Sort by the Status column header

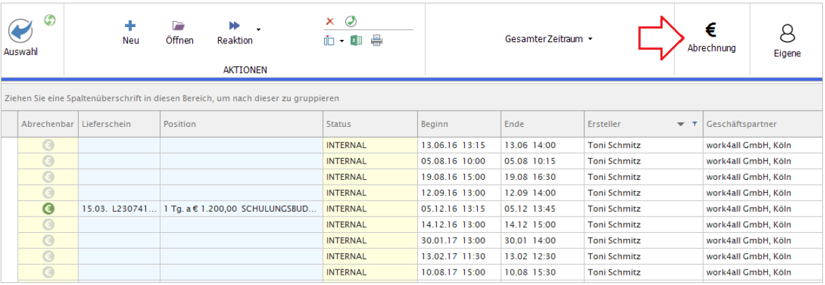pyautogui.click(x=369, y=124)
